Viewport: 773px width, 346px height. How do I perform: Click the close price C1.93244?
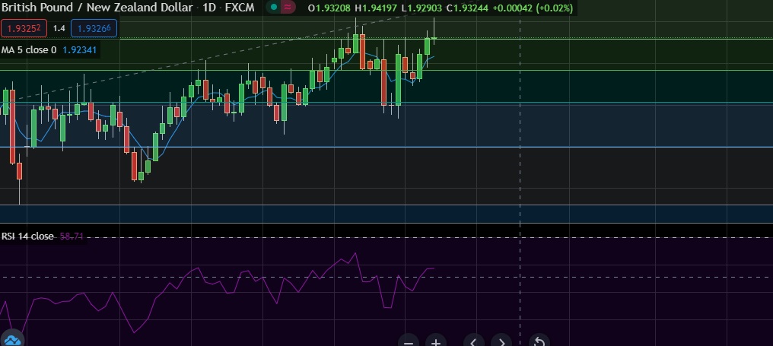click(x=468, y=8)
